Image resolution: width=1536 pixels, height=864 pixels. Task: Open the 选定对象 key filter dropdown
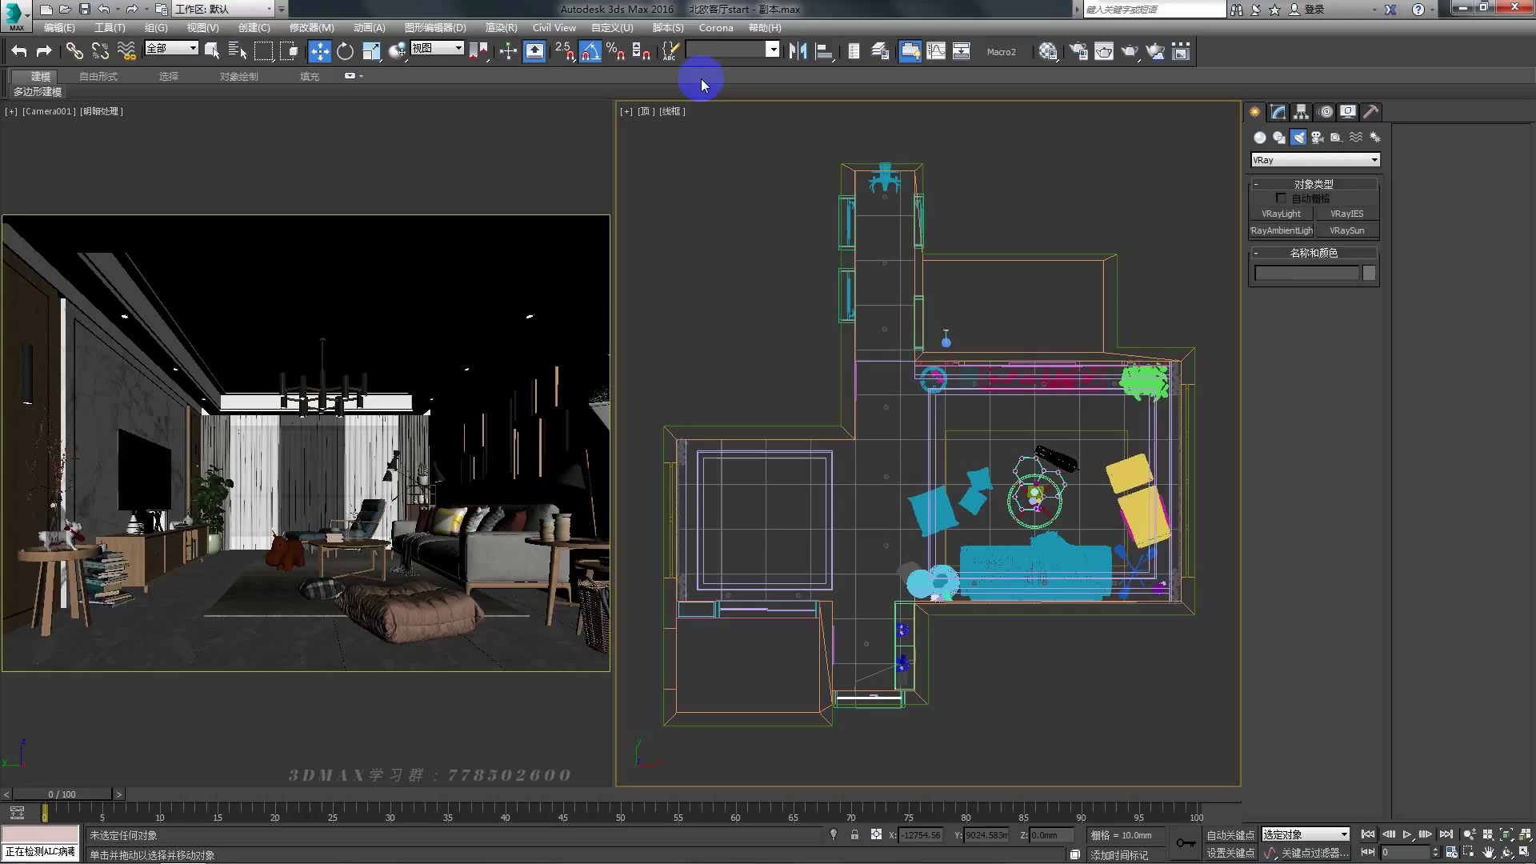(1306, 834)
